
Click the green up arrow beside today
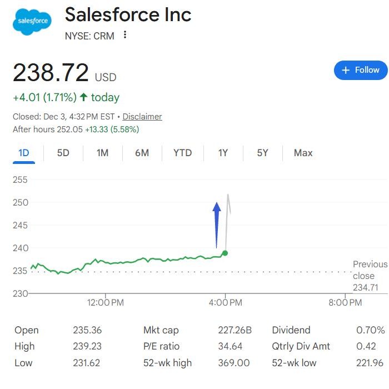pos(83,97)
